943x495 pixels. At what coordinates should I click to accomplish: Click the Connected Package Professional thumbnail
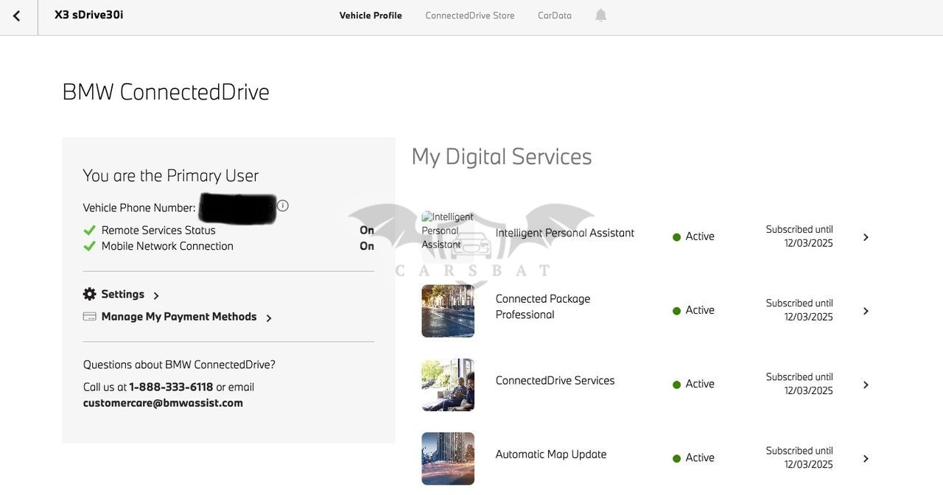(448, 311)
